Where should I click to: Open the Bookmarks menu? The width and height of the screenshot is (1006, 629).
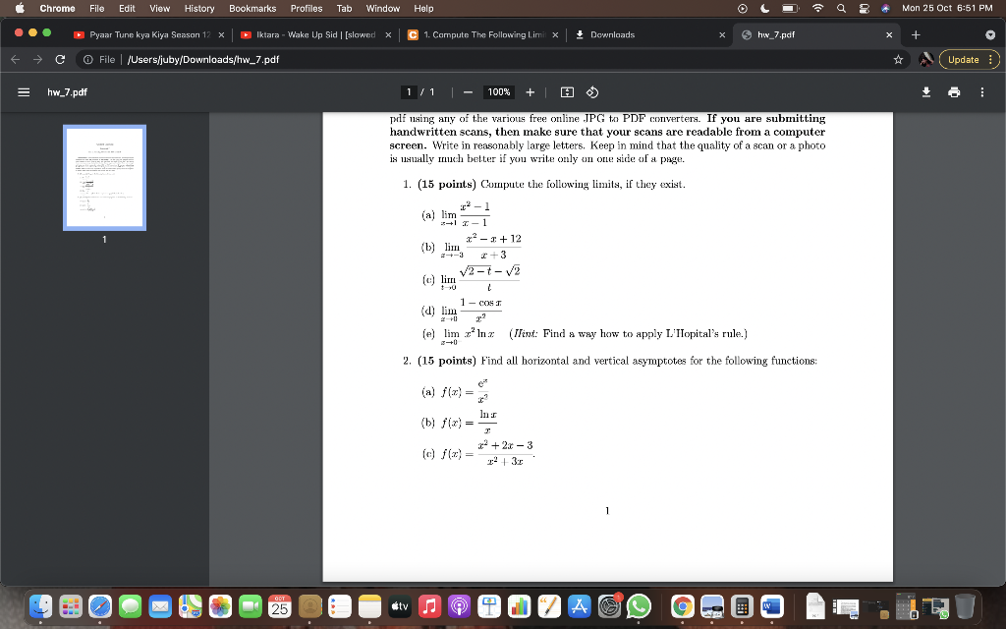[252, 8]
